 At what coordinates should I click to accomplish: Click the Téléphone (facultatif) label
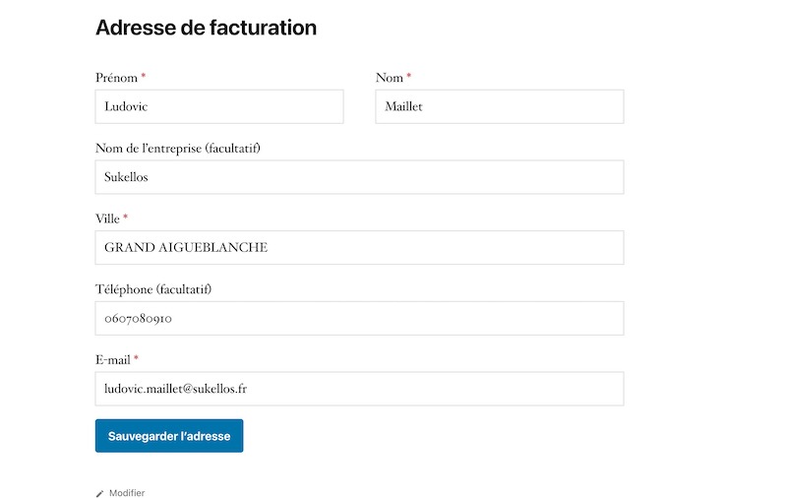click(153, 289)
